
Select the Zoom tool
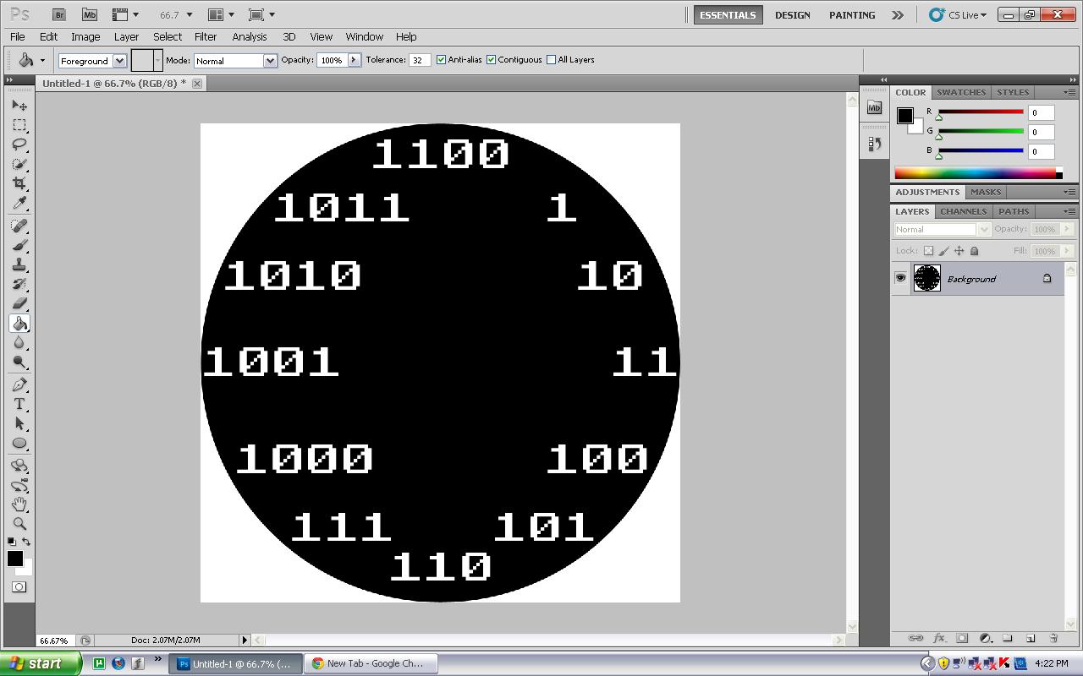[x=19, y=524]
